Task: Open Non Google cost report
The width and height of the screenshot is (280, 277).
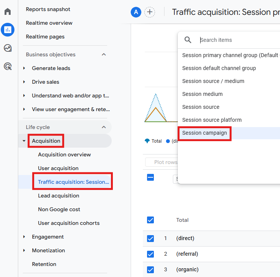Action: [x=59, y=209]
